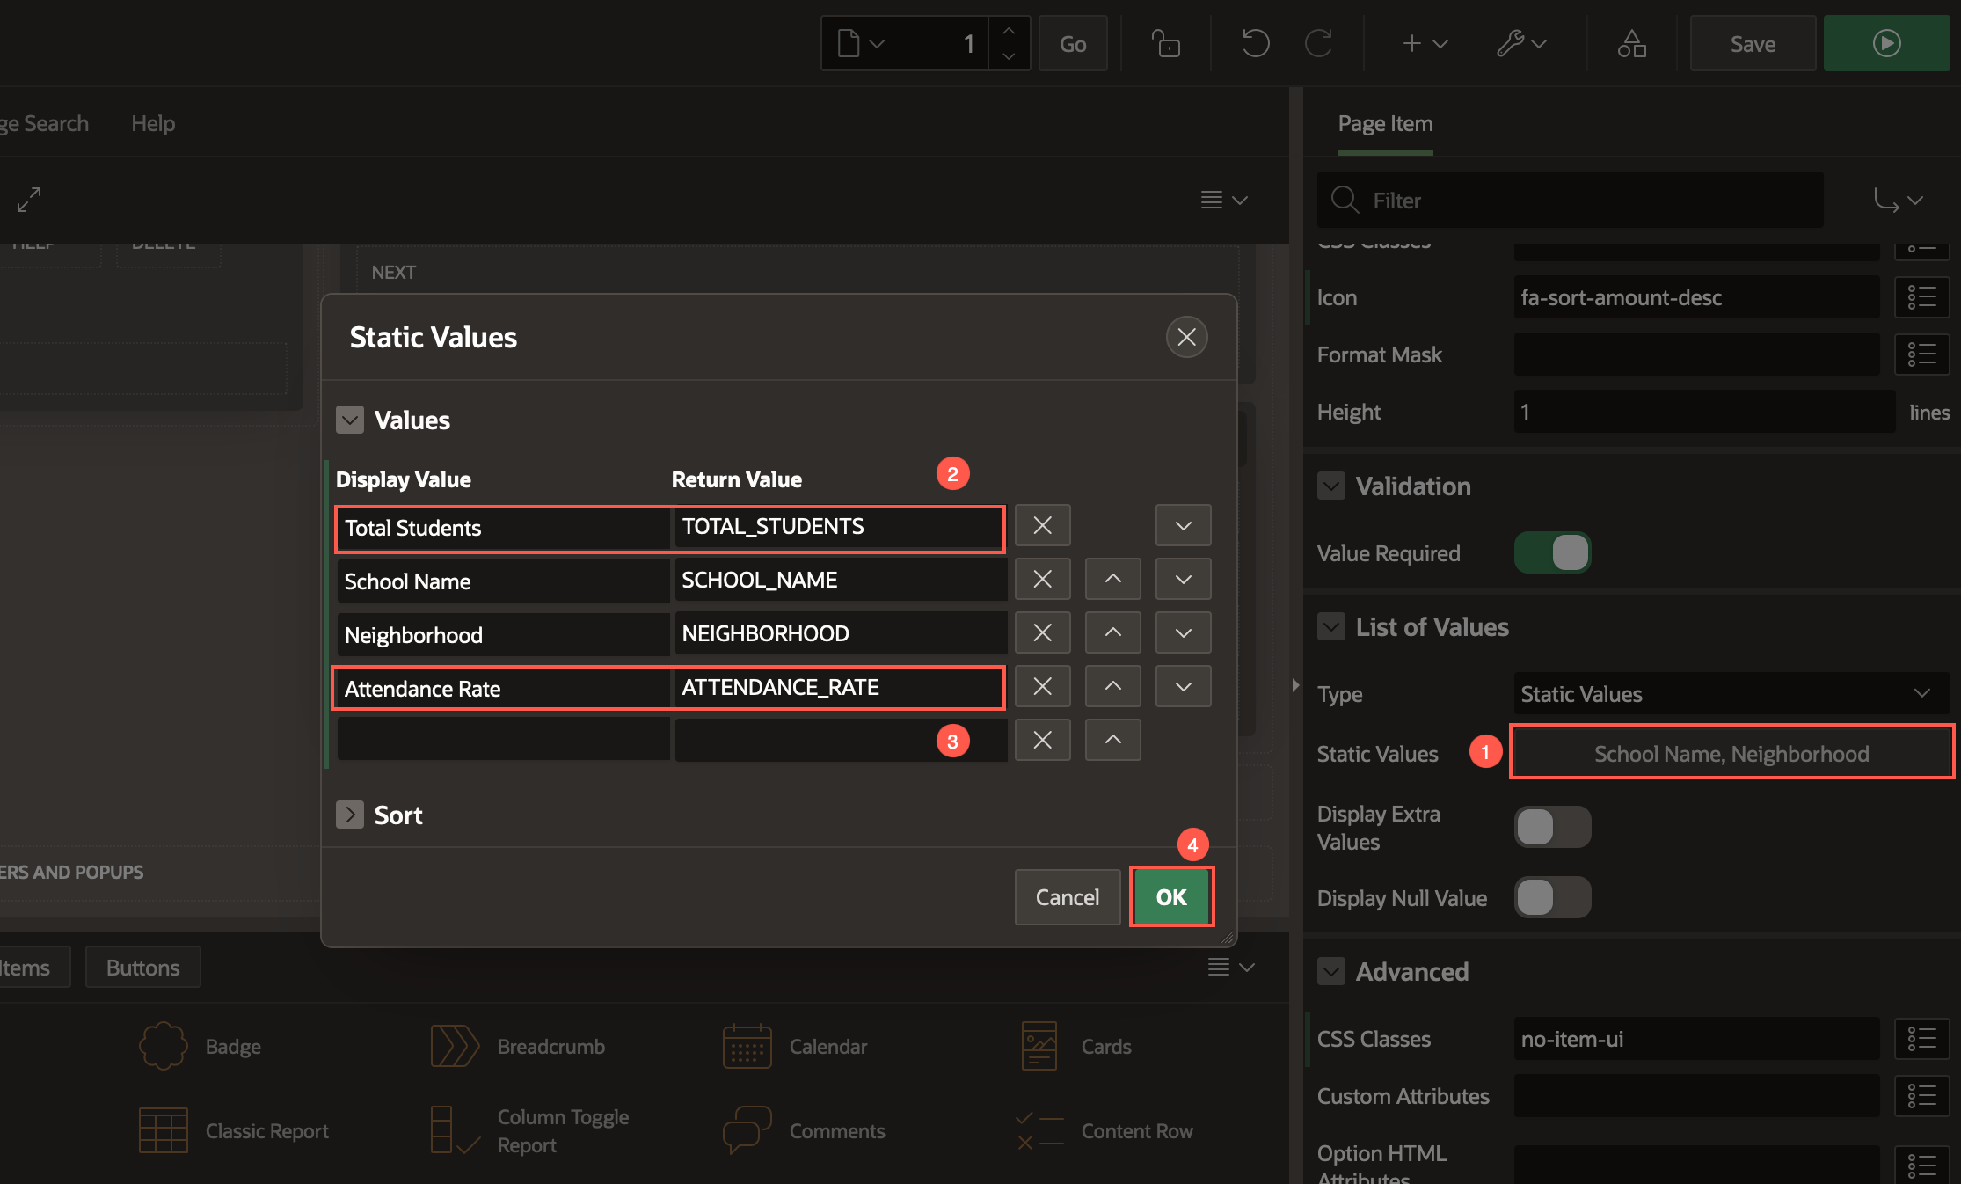The width and height of the screenshot is (1961, 1184).
Task: Open pick list for Custom Attributes
Action: (1921, 1096)
